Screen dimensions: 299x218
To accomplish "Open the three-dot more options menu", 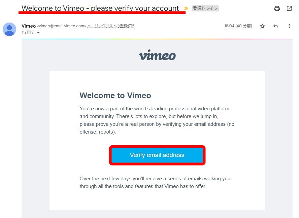I will tap(289, 26).
